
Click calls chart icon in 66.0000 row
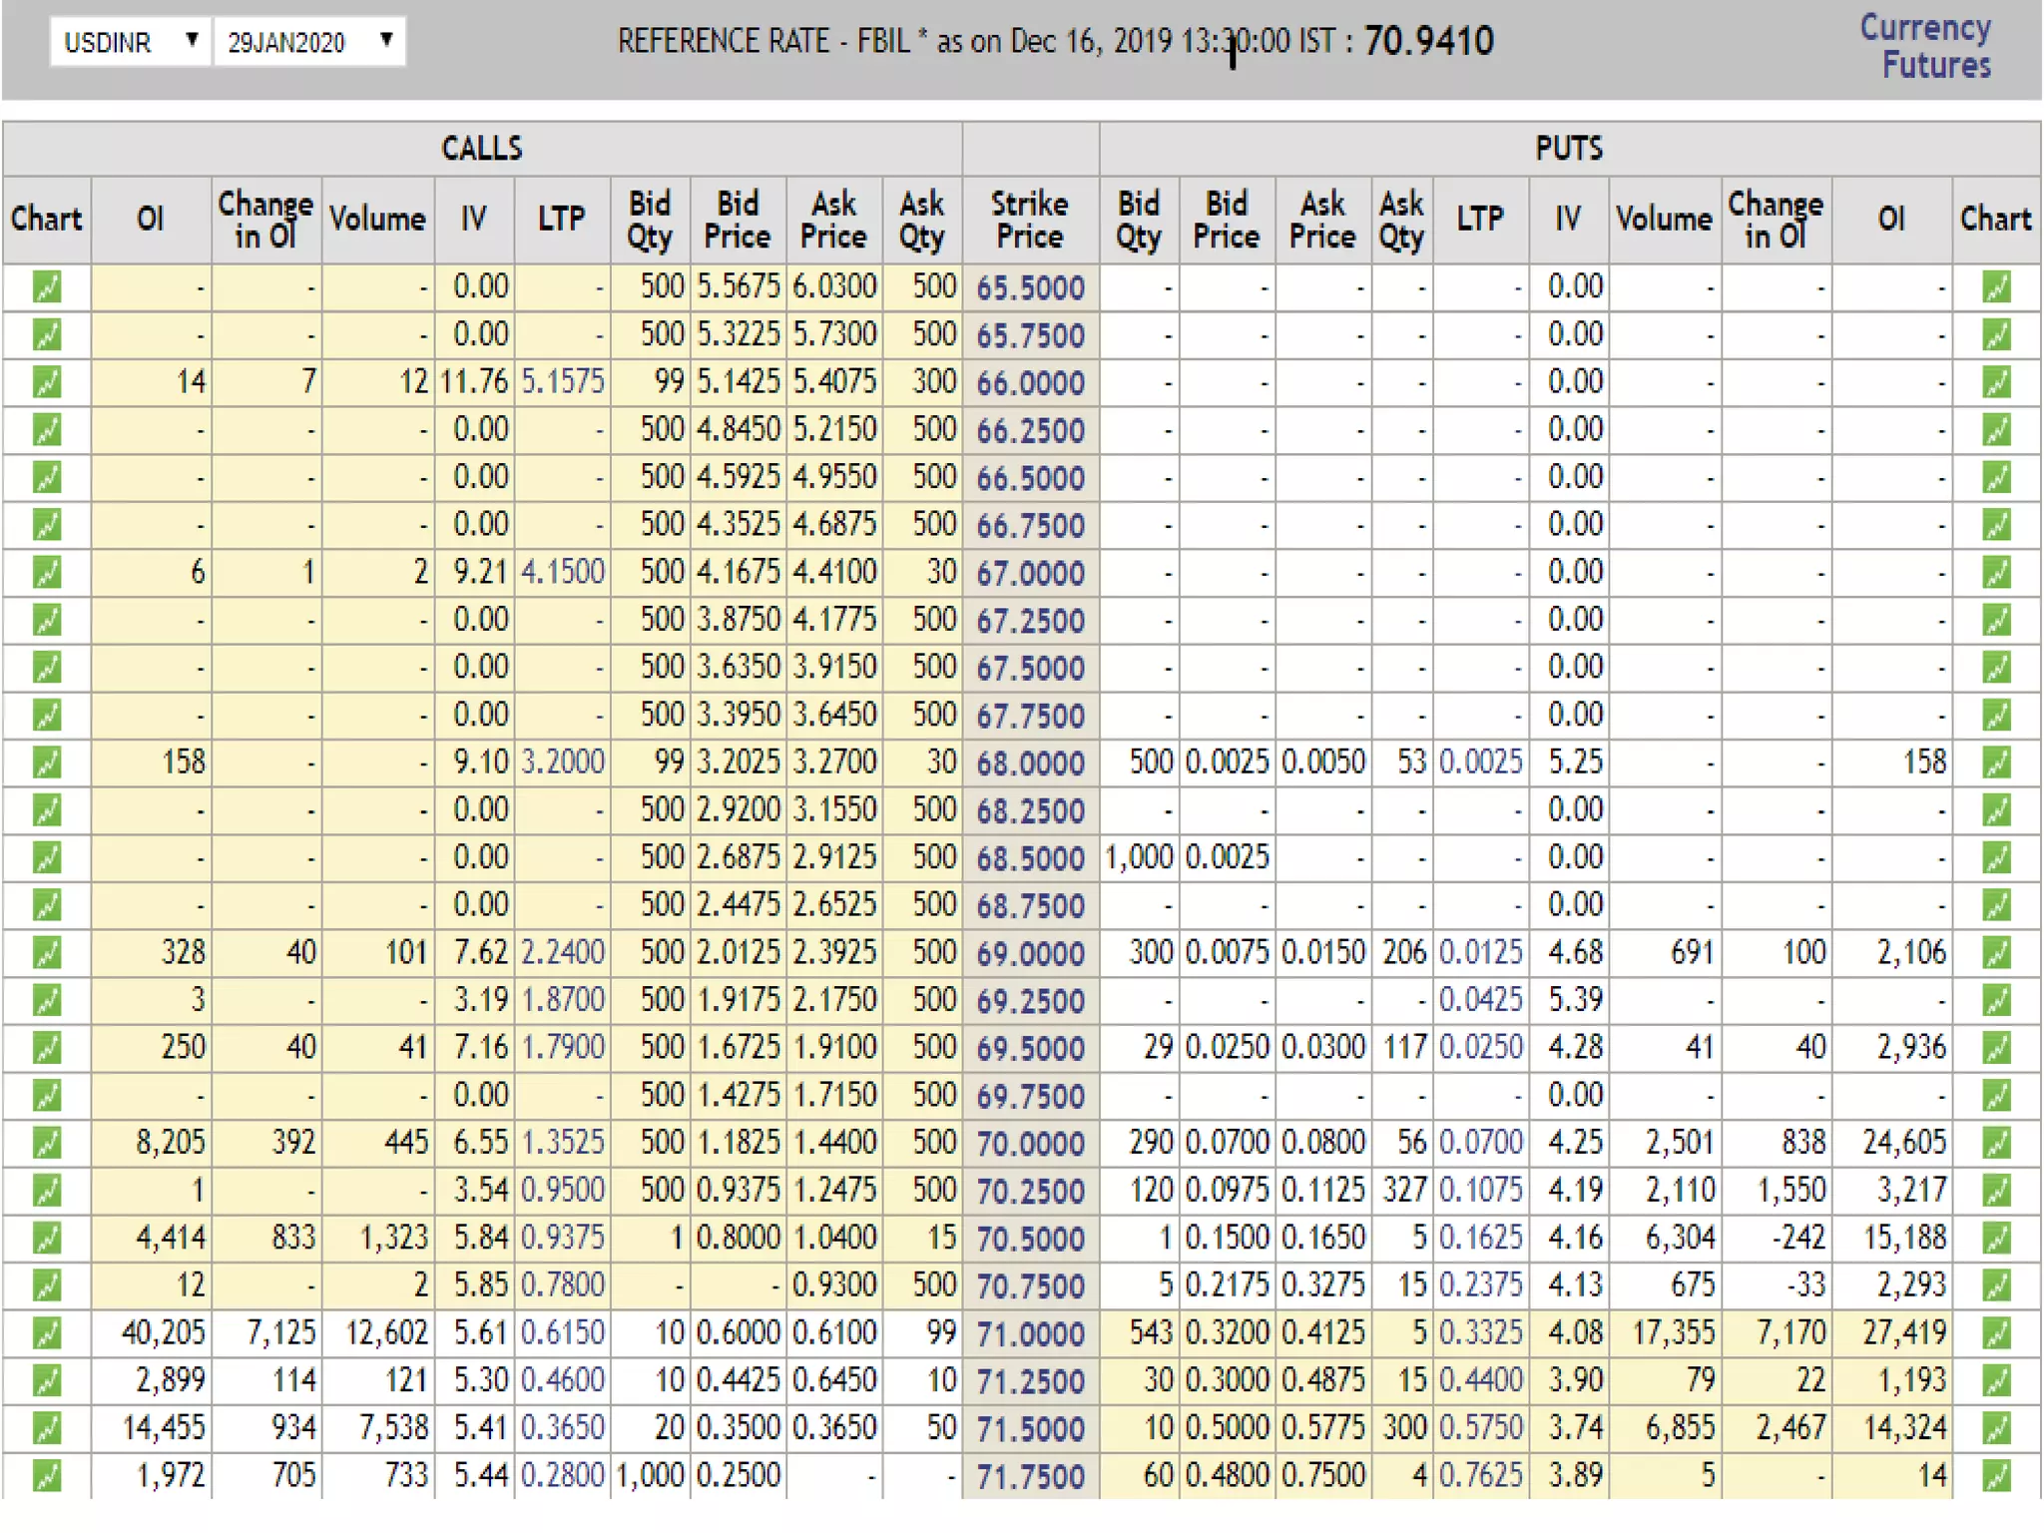pos(47,382)
